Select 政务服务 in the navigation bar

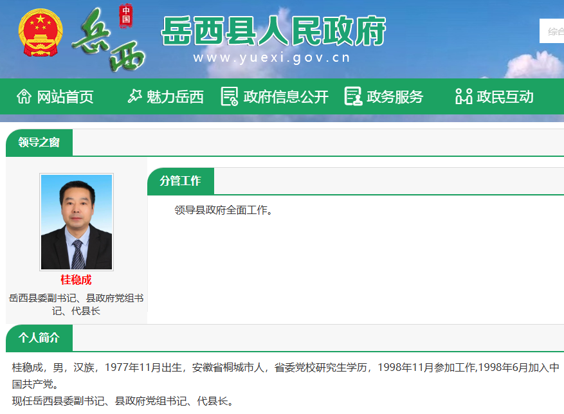[x=395, y=97]
